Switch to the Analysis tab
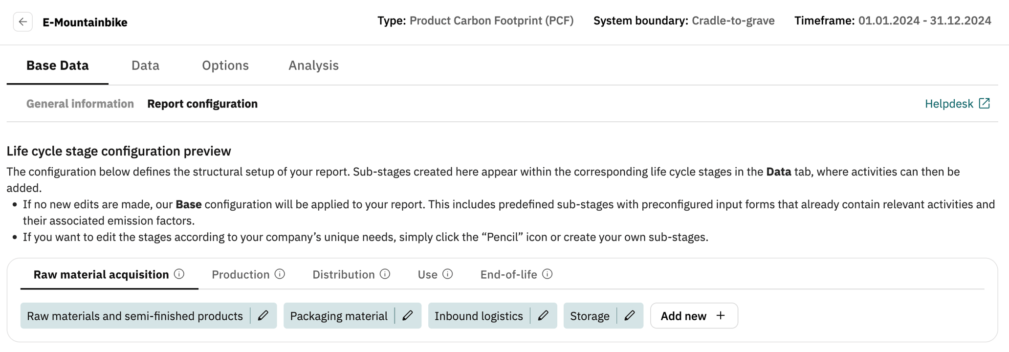Image resolution: width=1009 pixels, height=352 pixels. [313, 65]
